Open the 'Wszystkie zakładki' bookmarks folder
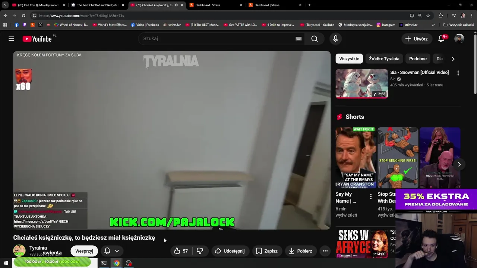The width and height of the screenshot is (477, 268). coord(458,25)
